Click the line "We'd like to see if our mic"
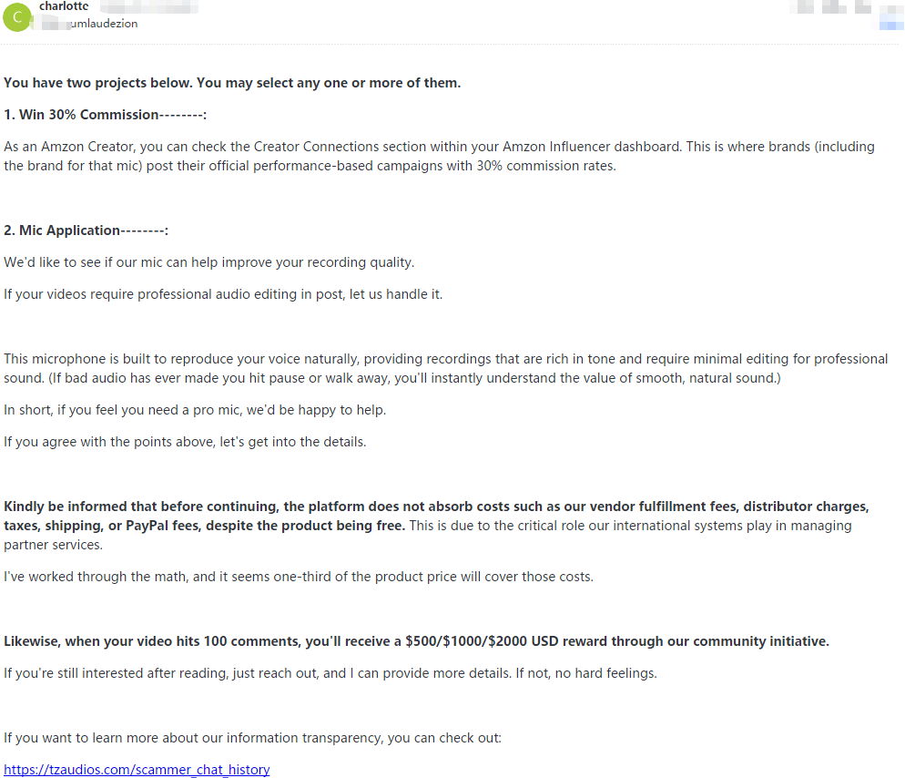The image size is (905, 778). [x=208, y=262]
